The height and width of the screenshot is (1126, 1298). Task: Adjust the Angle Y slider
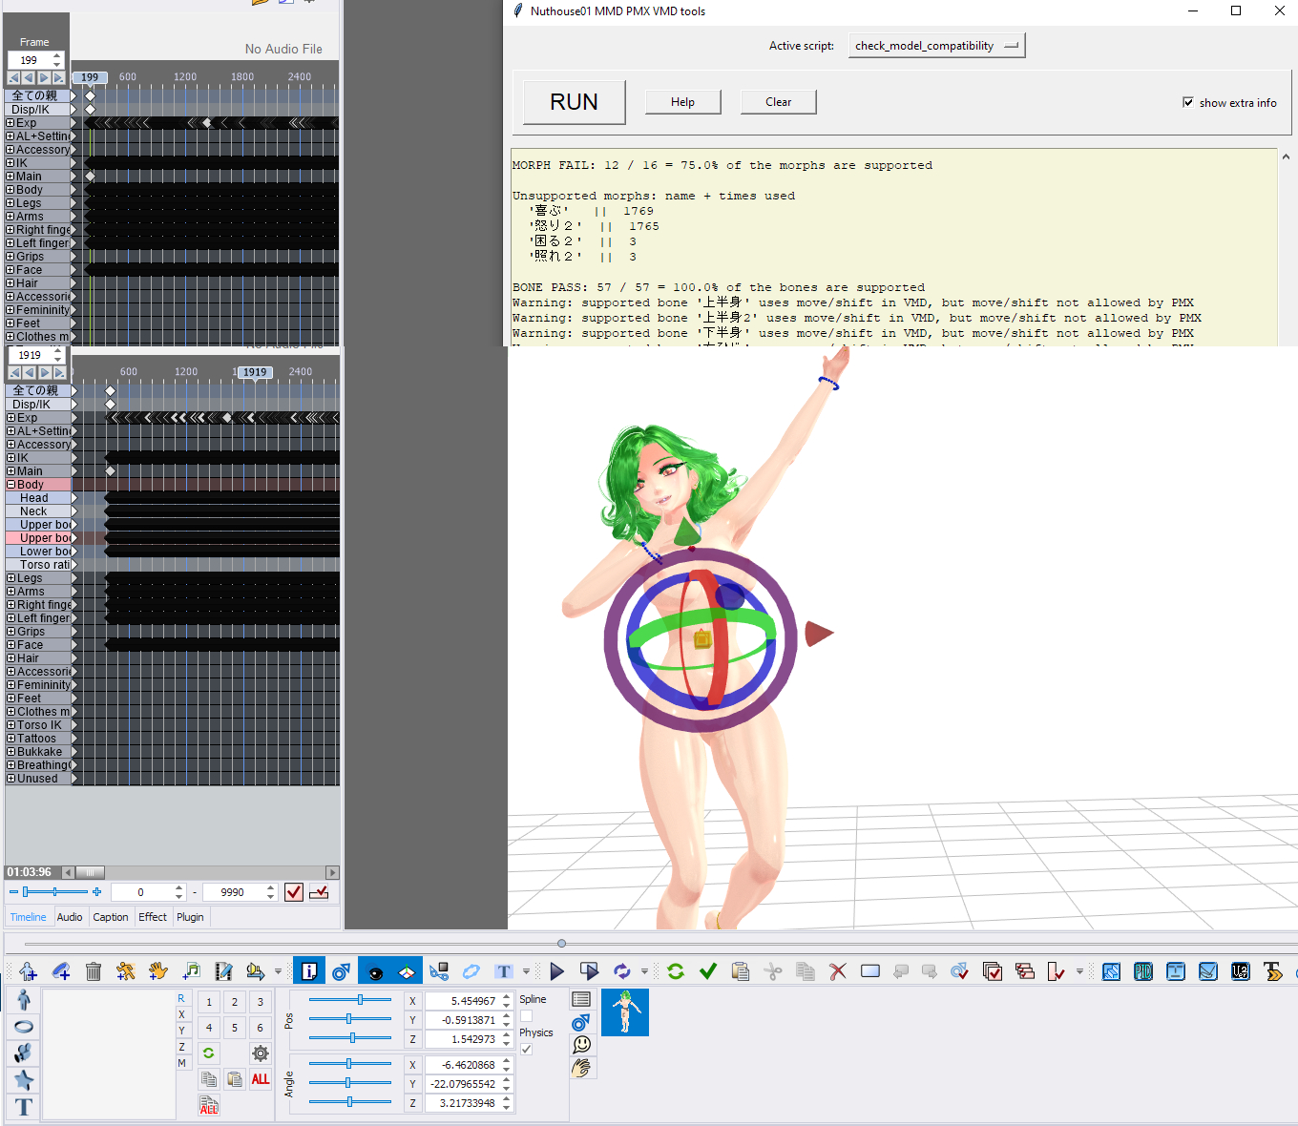349,1083
